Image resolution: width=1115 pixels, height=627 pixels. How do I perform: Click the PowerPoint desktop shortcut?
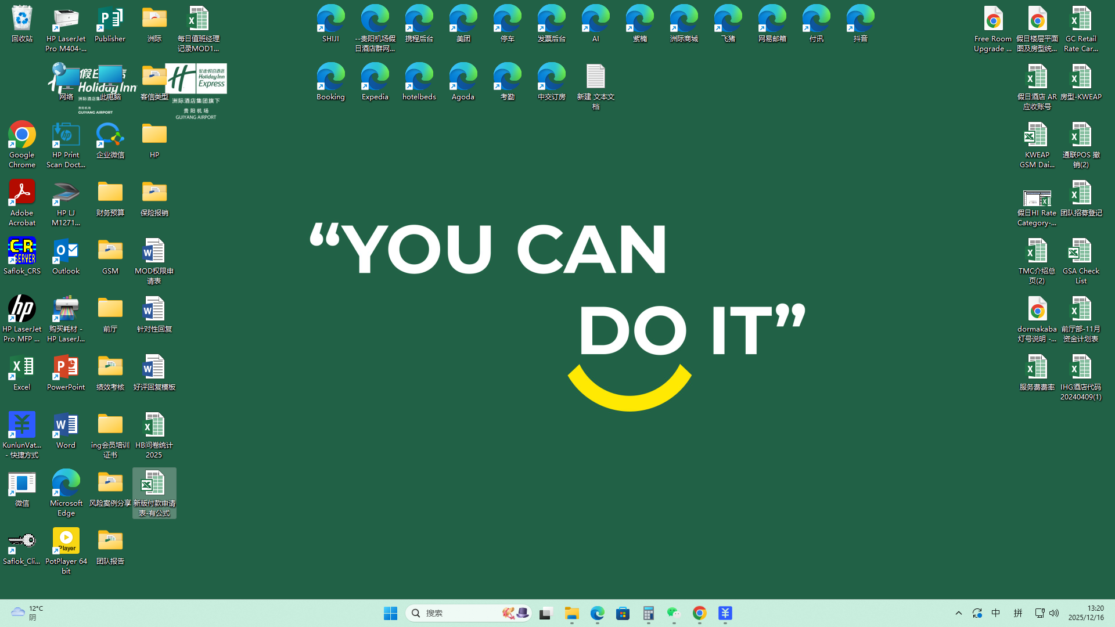66,372
